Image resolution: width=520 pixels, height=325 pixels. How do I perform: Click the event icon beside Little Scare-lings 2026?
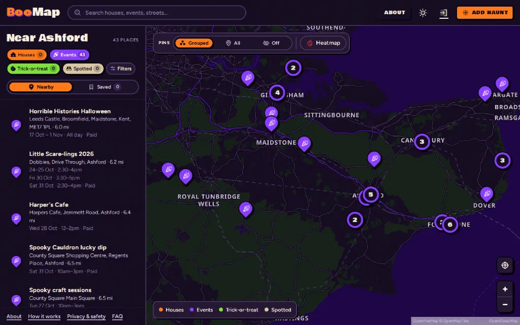coord(16,172)
